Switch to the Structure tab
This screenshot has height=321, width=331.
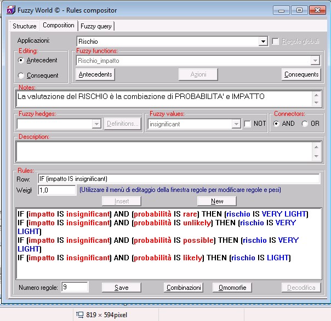[x=24, y=26]
